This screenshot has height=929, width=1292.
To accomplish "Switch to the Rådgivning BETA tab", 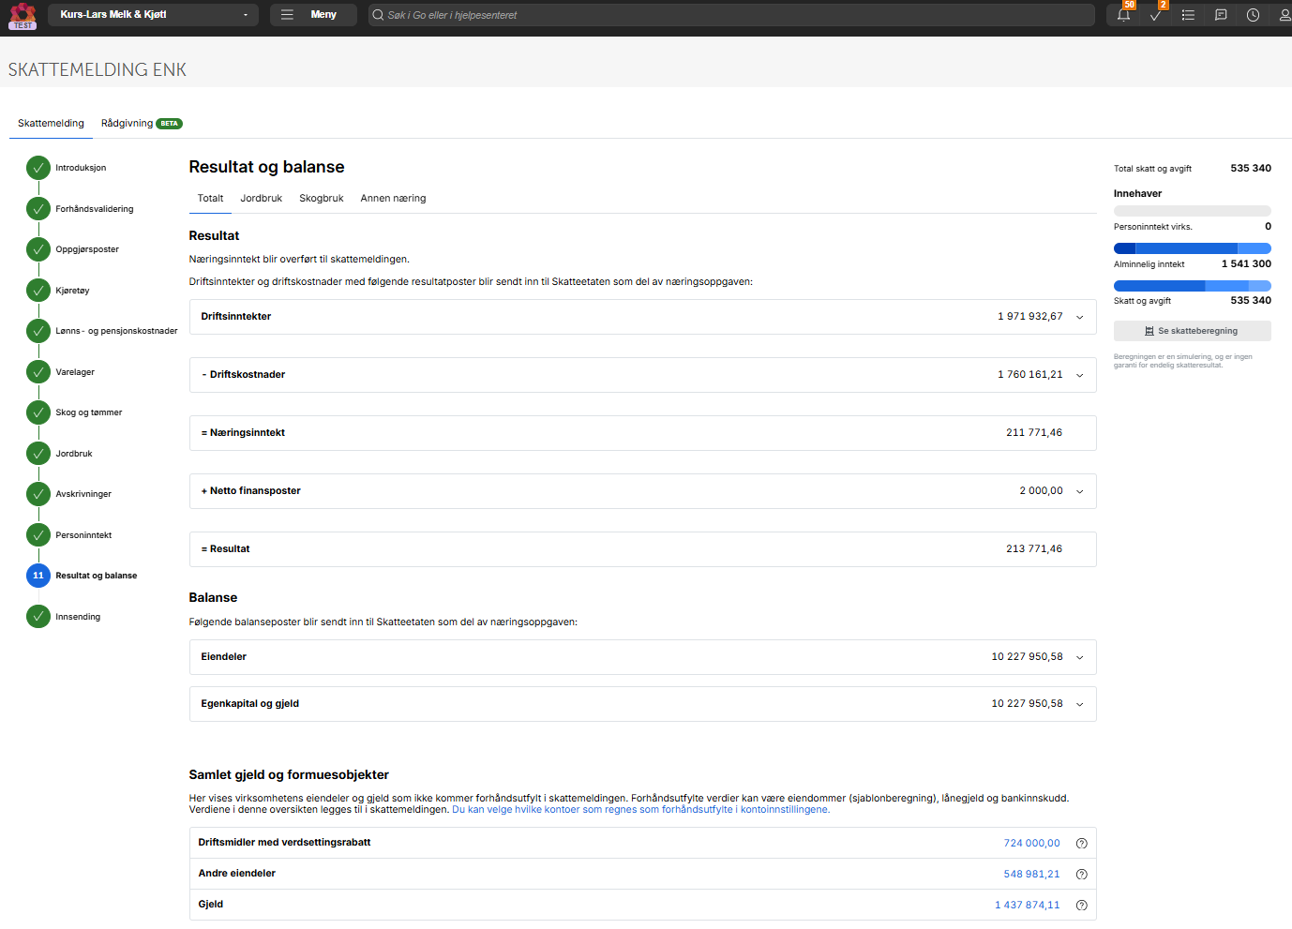I will click(x=142, y=124).
